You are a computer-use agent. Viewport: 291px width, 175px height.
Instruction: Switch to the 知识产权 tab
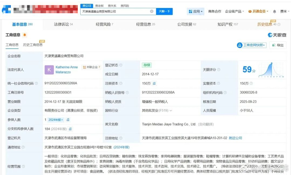click(228, 24)
